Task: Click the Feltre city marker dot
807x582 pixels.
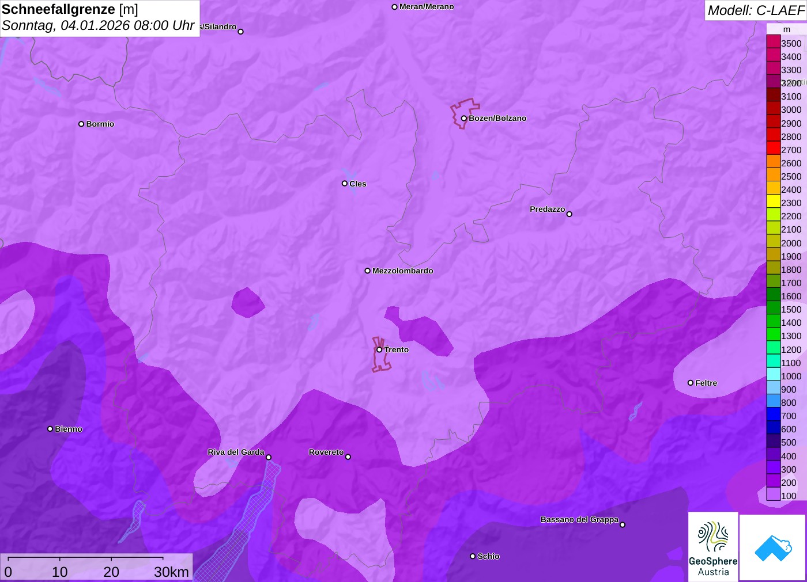Action: 691,383
